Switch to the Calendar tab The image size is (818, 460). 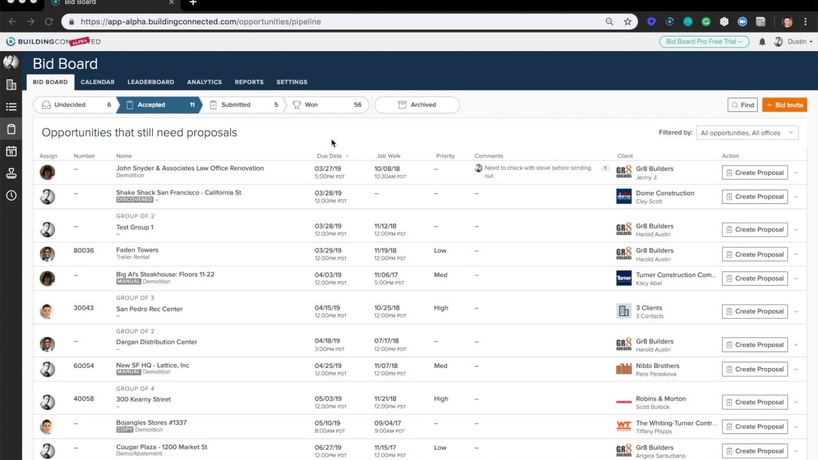97,82
